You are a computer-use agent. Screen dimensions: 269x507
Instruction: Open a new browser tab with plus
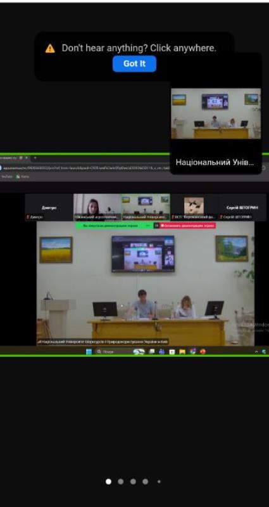pyautogui.click(x=35, y=158)
